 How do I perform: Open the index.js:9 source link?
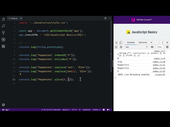click(159, 58)
